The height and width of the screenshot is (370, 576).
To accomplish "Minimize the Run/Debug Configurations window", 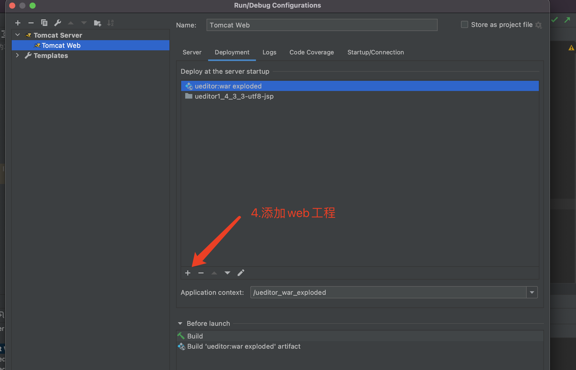I will [x=22, y=6].
